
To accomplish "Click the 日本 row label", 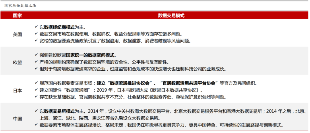I will click(17, 90).
